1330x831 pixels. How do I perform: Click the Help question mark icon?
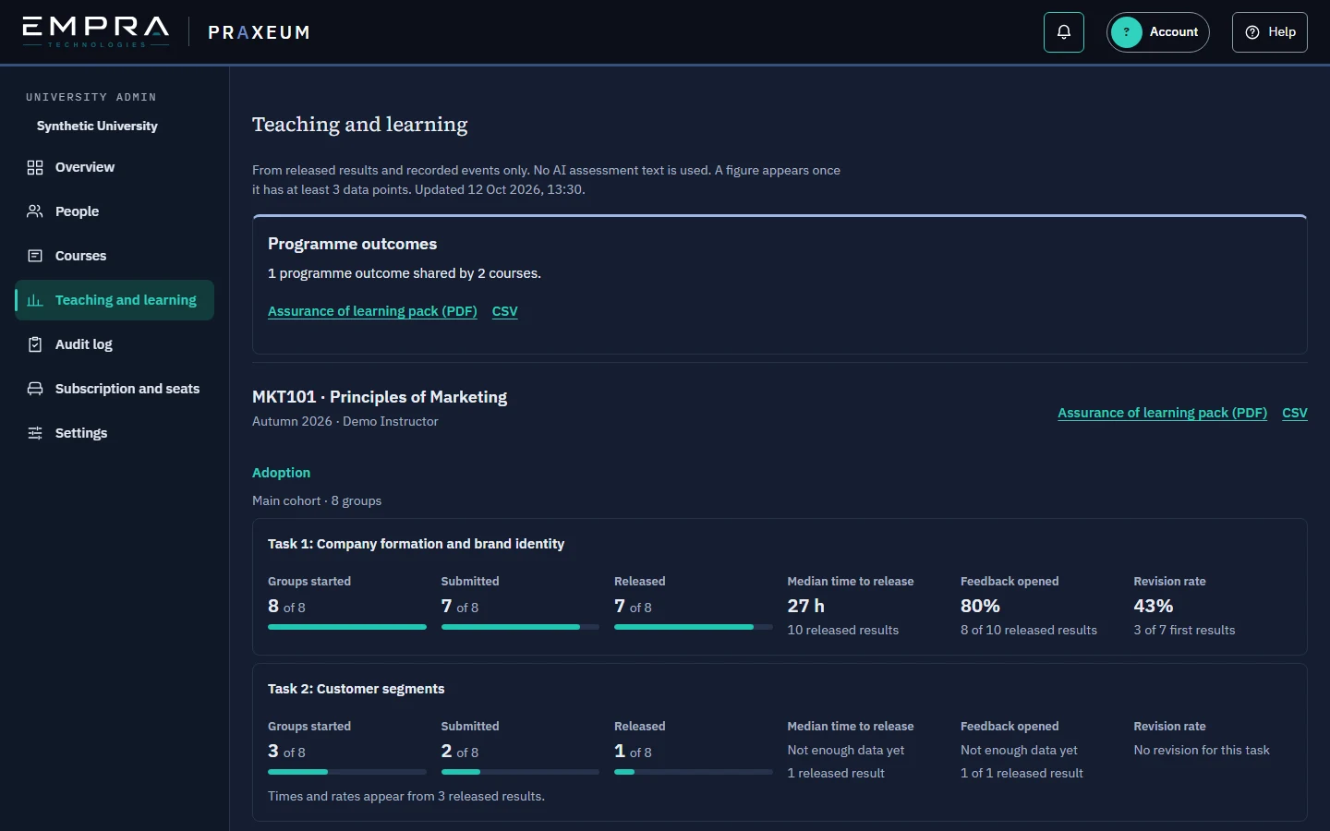tap(1252, 32)
